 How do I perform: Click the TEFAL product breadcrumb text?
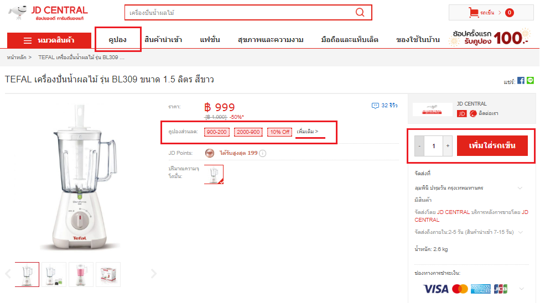(x=81, y=58)
